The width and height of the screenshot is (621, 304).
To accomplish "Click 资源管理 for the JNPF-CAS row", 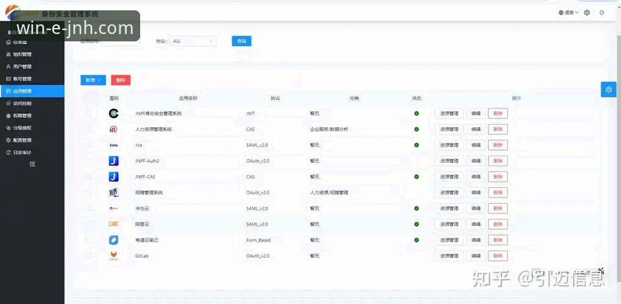I will (x=450, y=177).
